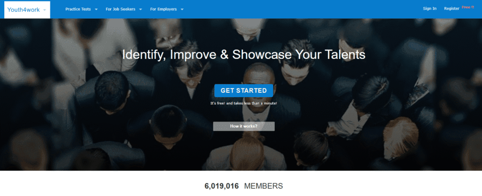Click the Youth4work logo text
The image size is (482, 196).
click(24, 9)
